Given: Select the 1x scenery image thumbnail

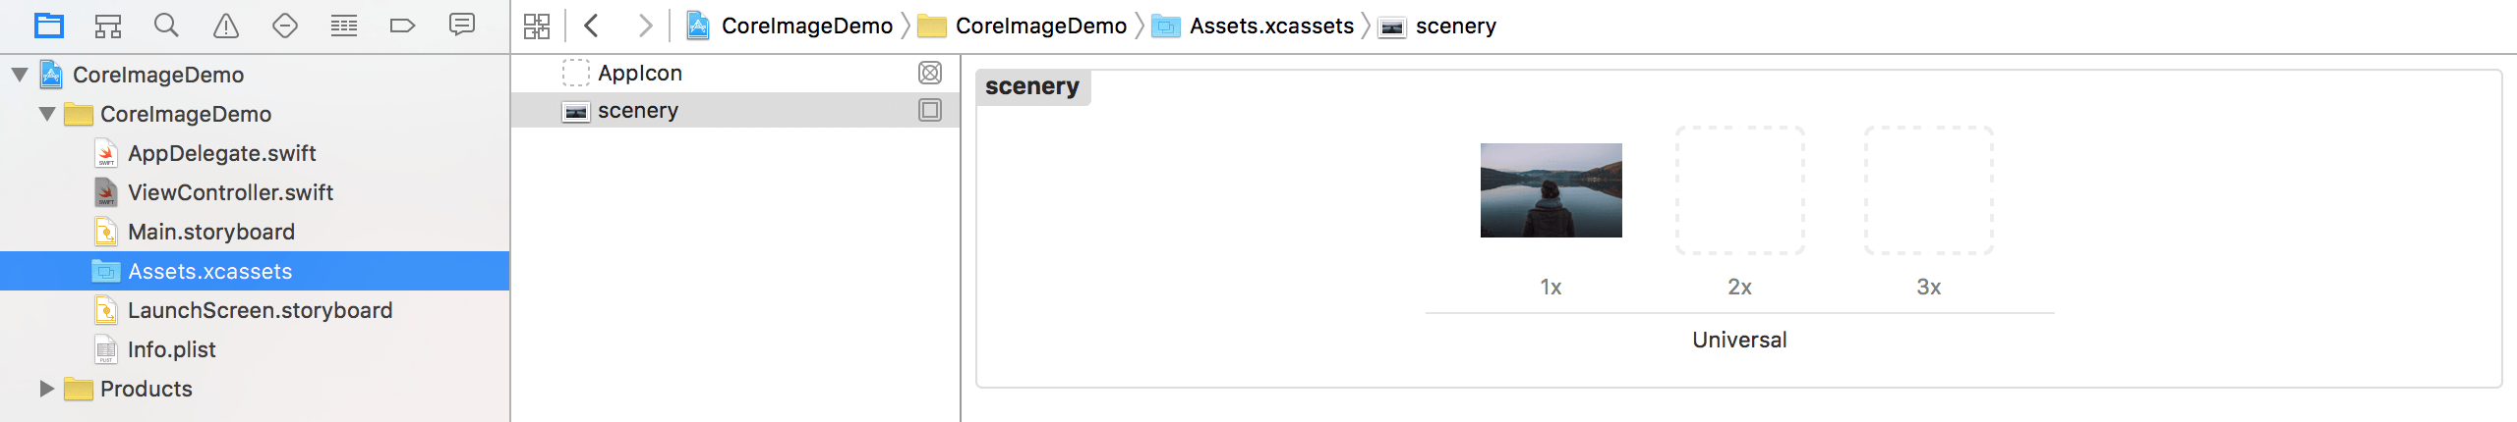Looking at the screenshot, I should point(1551,190).
